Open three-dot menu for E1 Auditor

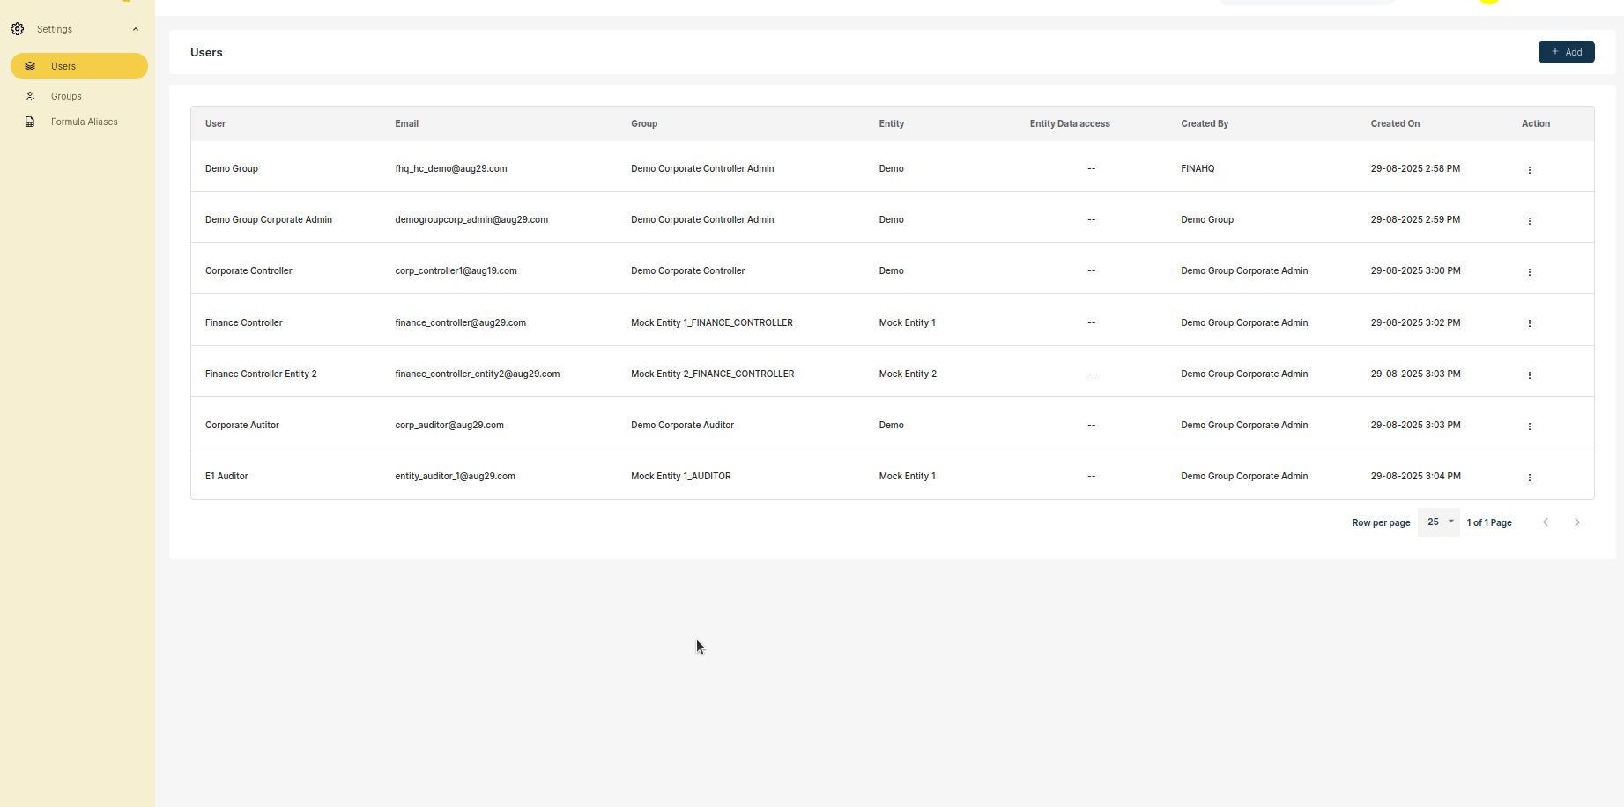coord(1529,477)
